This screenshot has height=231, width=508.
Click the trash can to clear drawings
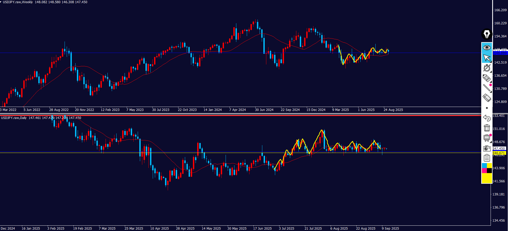487,128
